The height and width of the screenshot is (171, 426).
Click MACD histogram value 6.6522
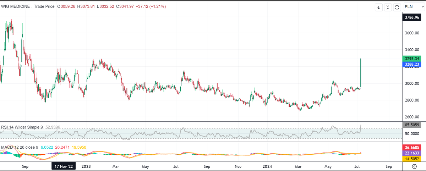click(47, 147)
